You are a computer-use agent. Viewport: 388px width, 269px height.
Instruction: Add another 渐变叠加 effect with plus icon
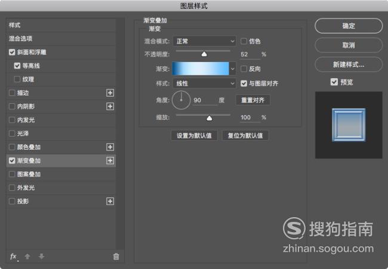pyautogui.click(x=110, y=160)
